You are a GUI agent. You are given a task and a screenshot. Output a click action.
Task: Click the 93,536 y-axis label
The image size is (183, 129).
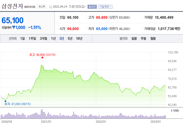172,61
